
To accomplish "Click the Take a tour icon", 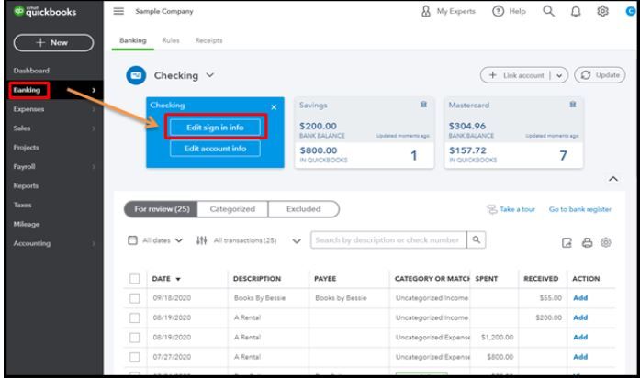I will [x=492, y=209].
